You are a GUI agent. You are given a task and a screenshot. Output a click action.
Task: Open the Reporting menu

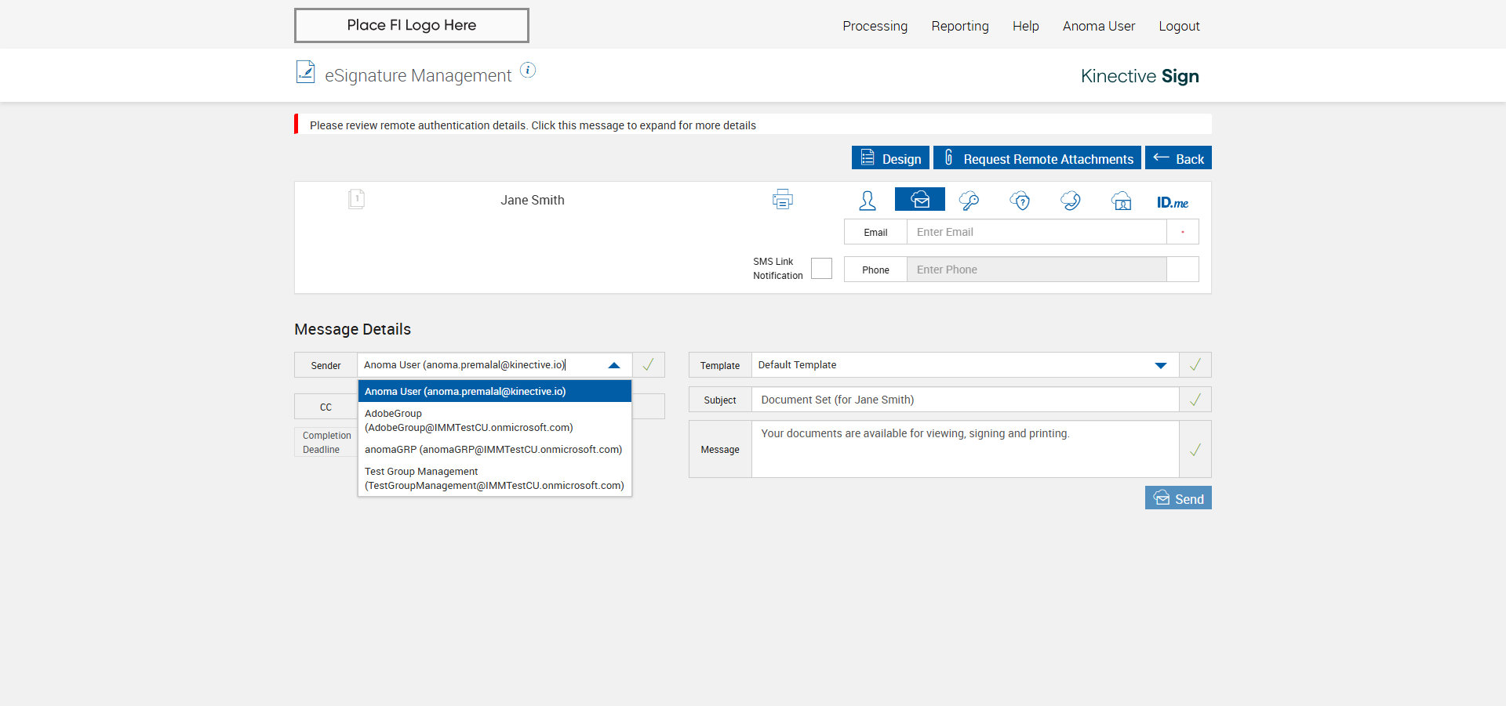pos(959,26)
